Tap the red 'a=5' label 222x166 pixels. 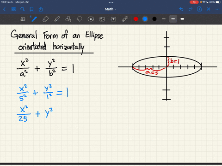[x=152, y=72]
